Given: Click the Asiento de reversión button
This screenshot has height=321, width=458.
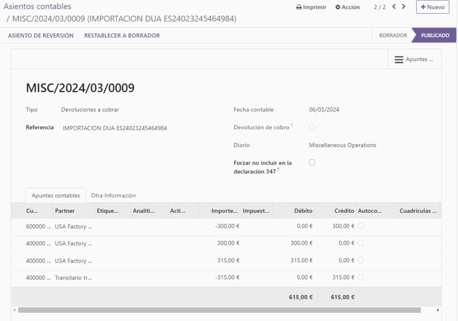Looking at the screenshot, I should 40,35.
